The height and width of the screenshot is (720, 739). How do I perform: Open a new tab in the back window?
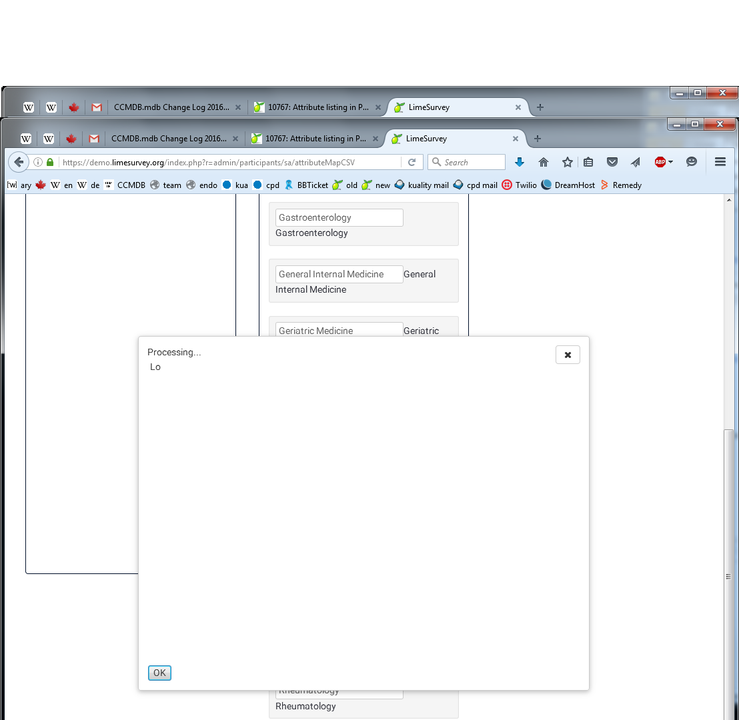click(x=540, y=107)
